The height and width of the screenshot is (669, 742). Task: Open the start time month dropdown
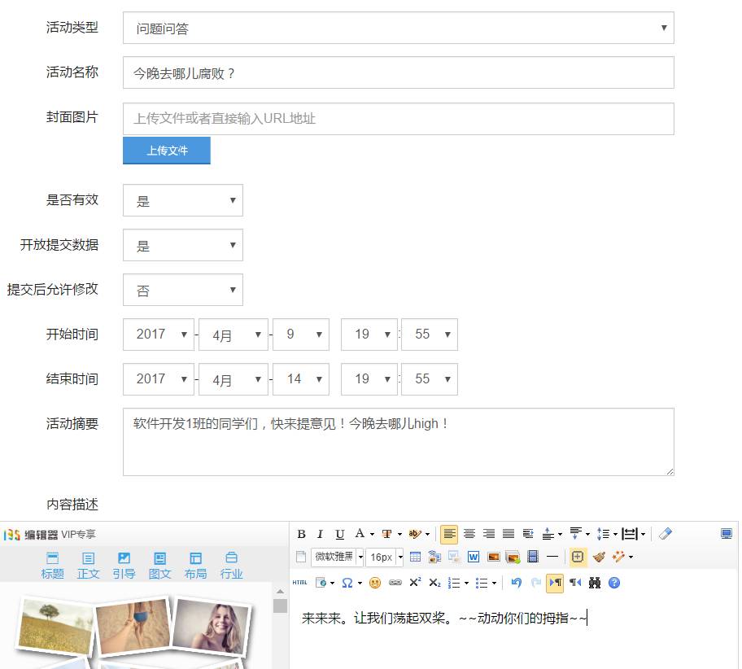pos(234,334)
